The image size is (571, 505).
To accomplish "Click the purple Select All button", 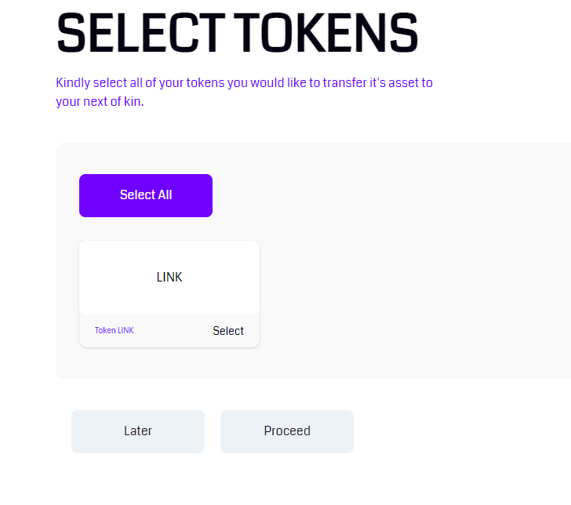I will coord(146,195).
